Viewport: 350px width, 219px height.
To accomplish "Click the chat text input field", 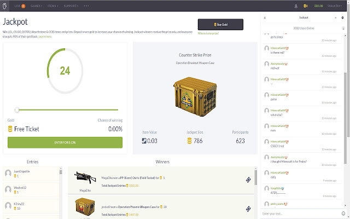I will tap(301, 214).
